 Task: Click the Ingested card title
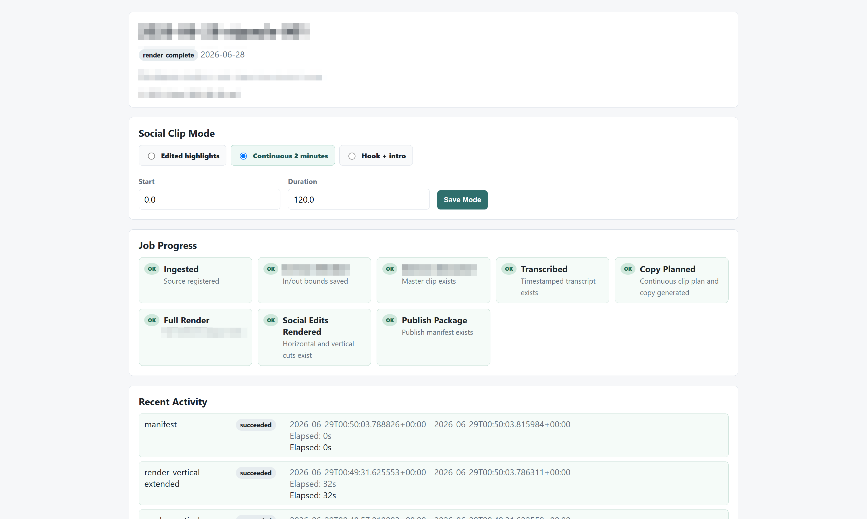(181, 269)
